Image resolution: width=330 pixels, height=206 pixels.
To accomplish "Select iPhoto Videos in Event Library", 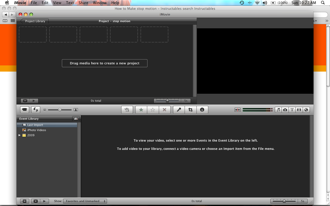I will pyautogui.click(x=47, y=130).
